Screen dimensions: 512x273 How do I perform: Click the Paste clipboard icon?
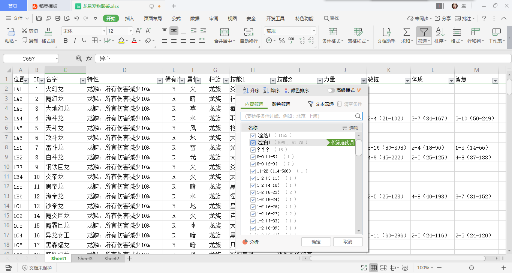click(x=10, y=31)
